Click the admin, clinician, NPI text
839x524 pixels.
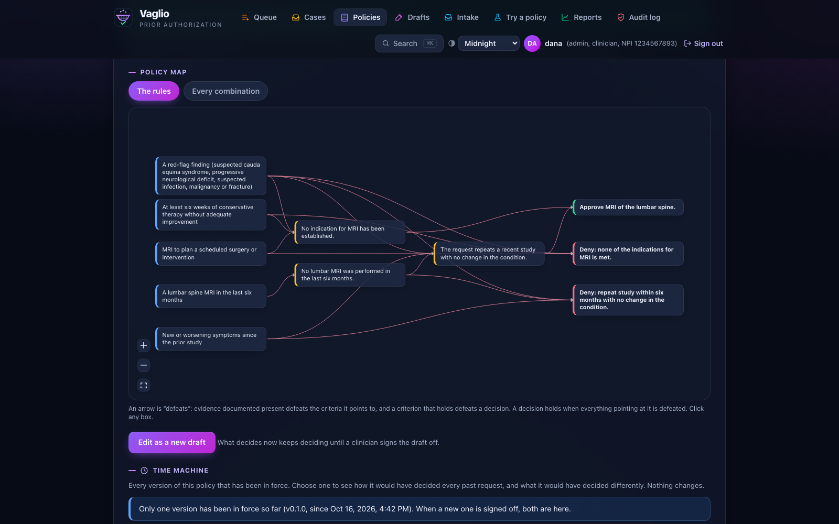(x=622, y=43)
